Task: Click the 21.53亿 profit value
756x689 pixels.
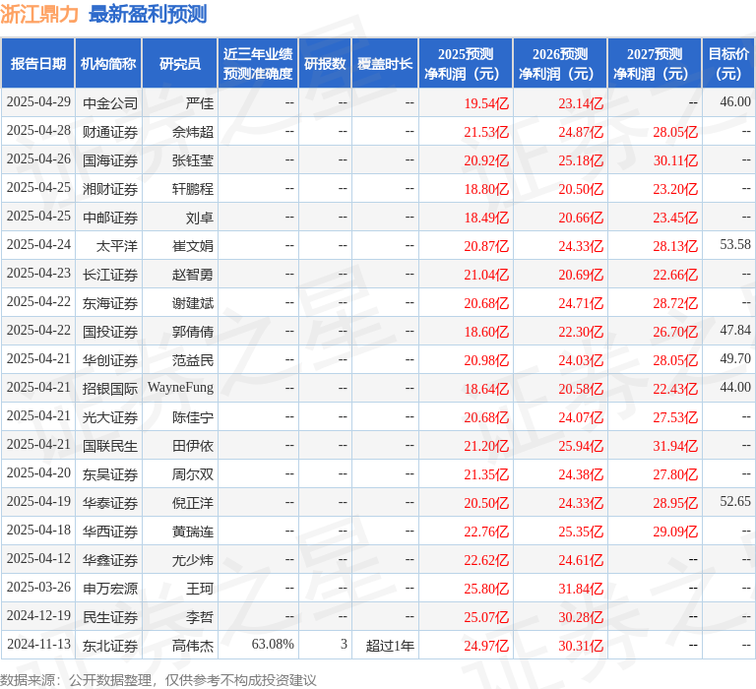Action: [486, 132]
